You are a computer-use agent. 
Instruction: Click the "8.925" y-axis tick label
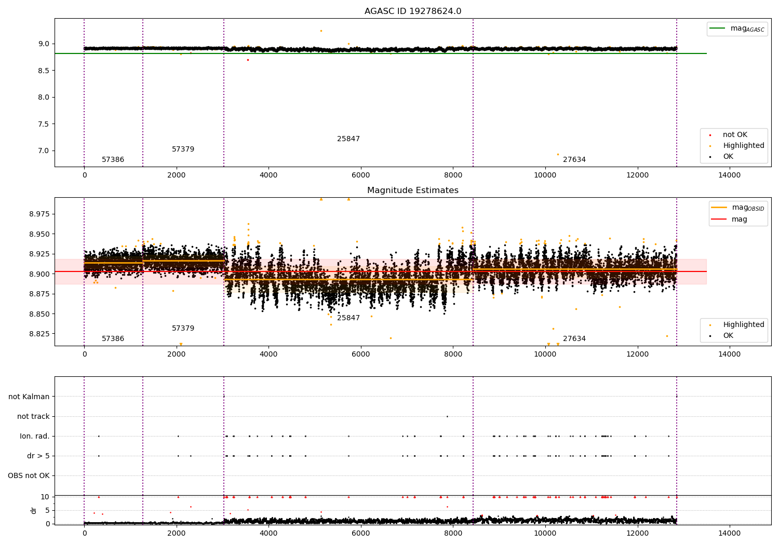click(39, 254)
